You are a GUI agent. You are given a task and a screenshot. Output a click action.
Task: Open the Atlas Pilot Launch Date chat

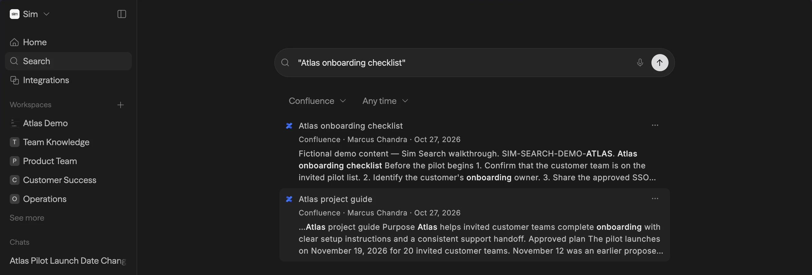[68, 261]
